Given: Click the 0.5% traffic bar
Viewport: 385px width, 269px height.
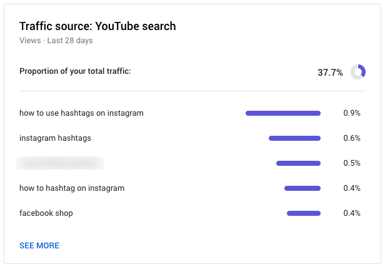Looking at the screenshot, I should pos(298,163).
